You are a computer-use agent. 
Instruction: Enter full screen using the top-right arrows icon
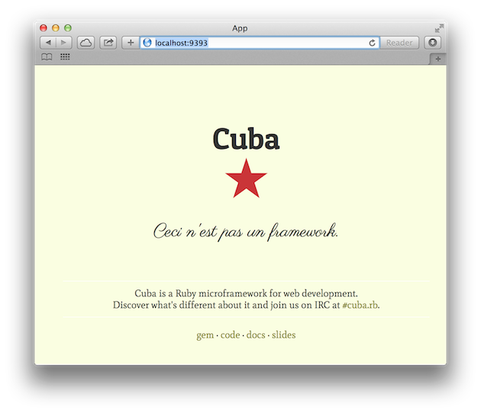(439, 28)
